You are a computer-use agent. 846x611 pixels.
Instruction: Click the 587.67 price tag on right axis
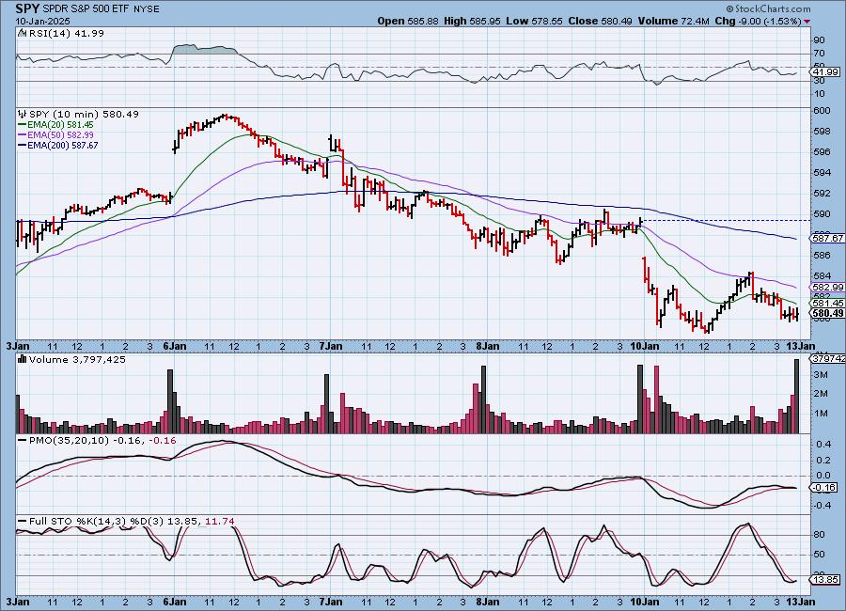(x=827, y=238)
